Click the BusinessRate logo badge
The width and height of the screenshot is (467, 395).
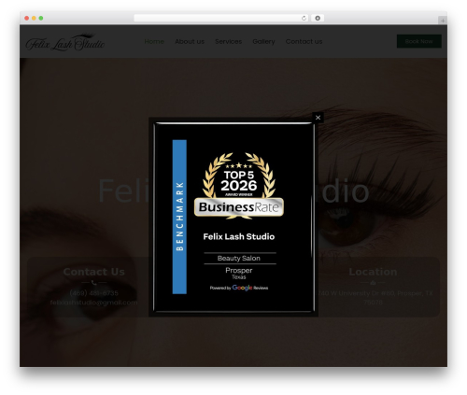[239, 207]
